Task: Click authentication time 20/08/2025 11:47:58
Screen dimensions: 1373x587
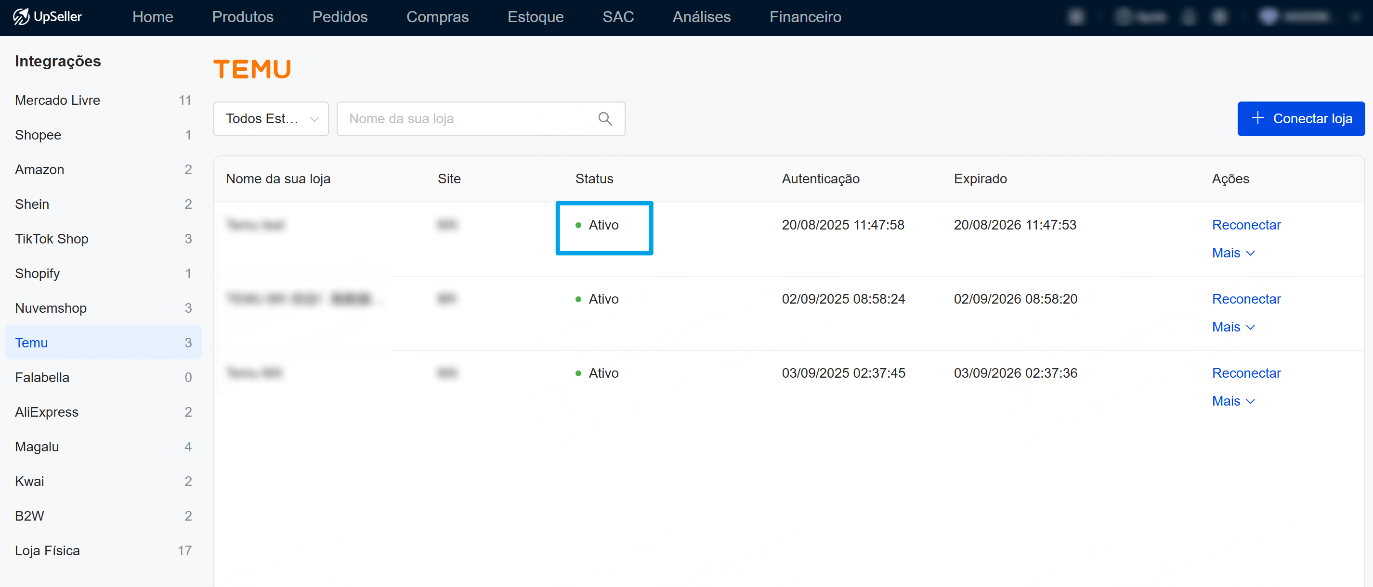Action: click(843, 225)
